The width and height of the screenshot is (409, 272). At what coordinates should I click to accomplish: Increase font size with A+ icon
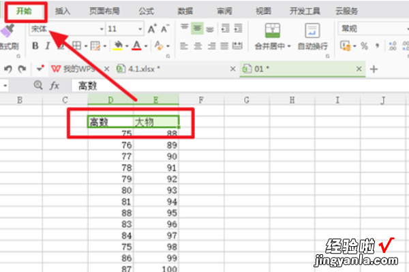pos(152,29)
